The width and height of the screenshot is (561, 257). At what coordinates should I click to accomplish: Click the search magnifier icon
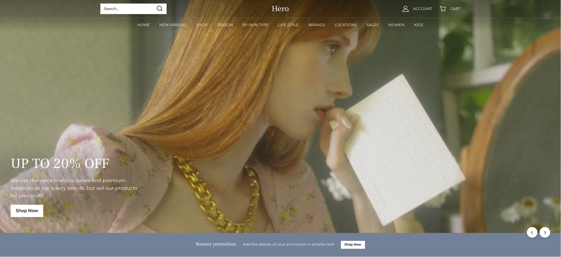[160, 9]
